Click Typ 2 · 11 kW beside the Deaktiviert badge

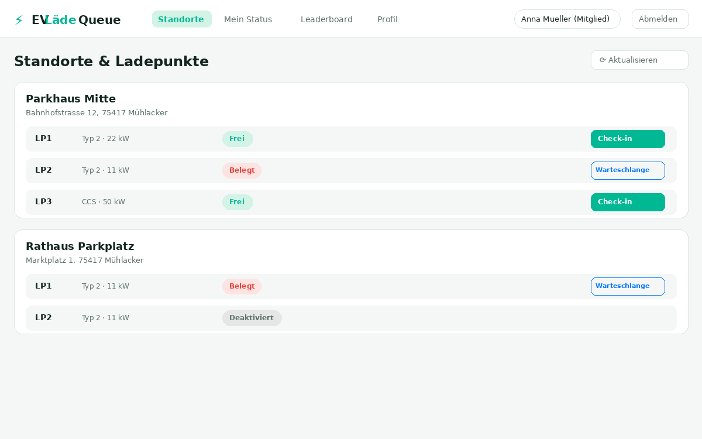(105, 318)
